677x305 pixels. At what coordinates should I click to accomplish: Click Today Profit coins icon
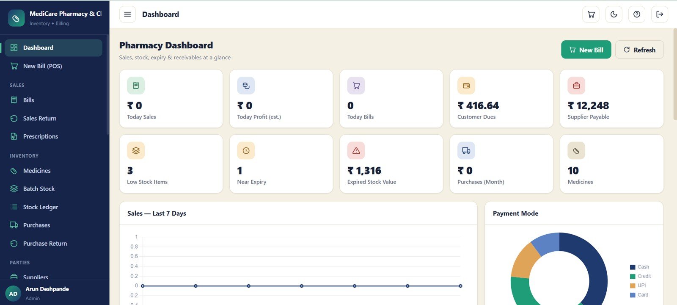[246, 86]
